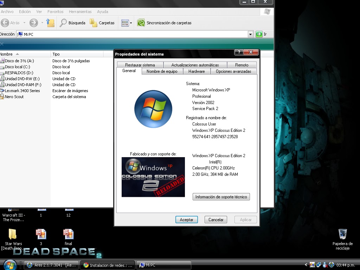The image size is (360, 270).
Task: Expand the Dirección address bar dropdown
Action: (x=250, y=34)
